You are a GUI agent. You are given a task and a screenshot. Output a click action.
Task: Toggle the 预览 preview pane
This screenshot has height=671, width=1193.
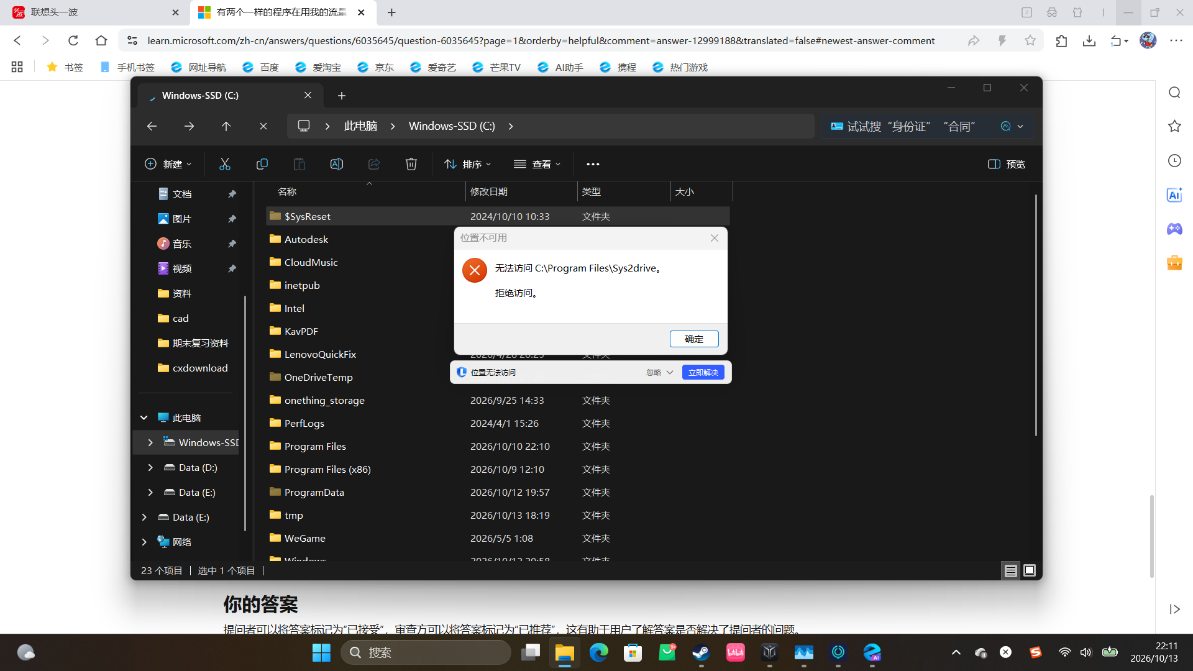click(x=1007, y=164)
